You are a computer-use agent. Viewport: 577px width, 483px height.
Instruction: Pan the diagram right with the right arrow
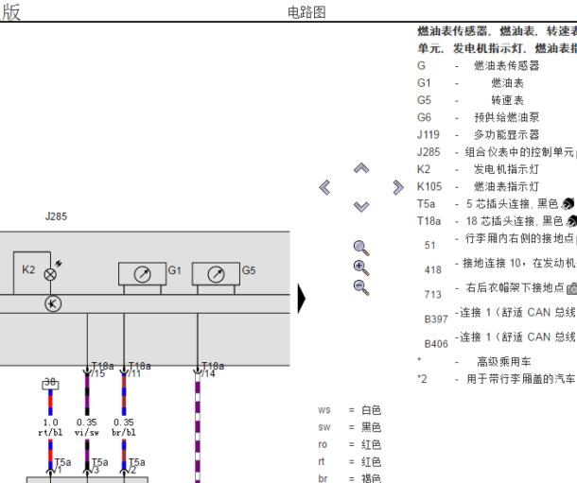pos(398,187)
